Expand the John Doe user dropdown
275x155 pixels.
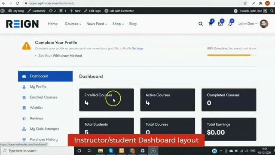click(x=248, y=24)
